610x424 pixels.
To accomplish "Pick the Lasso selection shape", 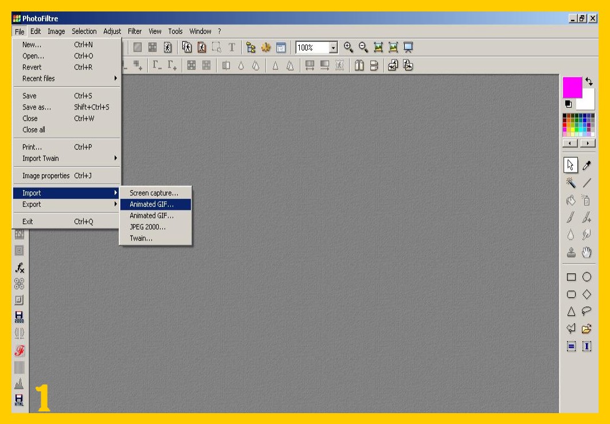I will (x=586, y=311).
